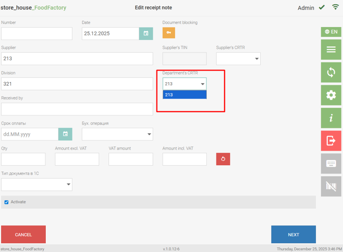The width and height of the screenshot is (343, 252).
Task: Select option 213 in Department's CRTR list
Action: point(184,95)
